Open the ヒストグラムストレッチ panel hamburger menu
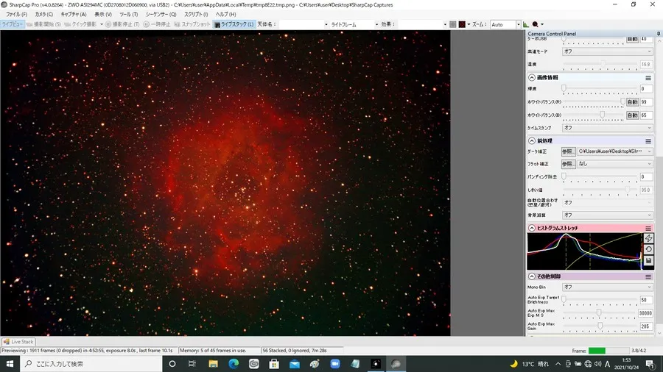 (x=648, y=228)
